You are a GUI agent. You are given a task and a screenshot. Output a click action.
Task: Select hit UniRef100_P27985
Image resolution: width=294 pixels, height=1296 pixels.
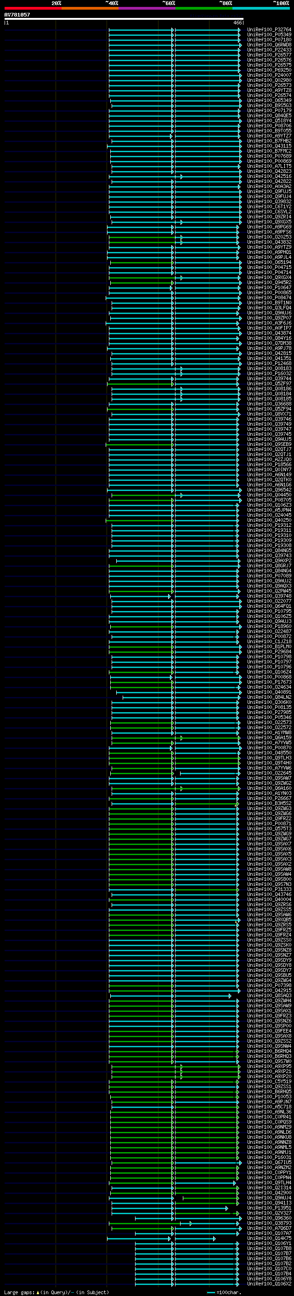(269, 713)
